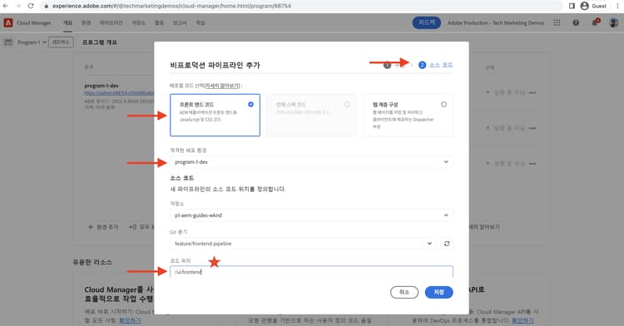Click the blue Feedback button in header

[x=426, y=22]
